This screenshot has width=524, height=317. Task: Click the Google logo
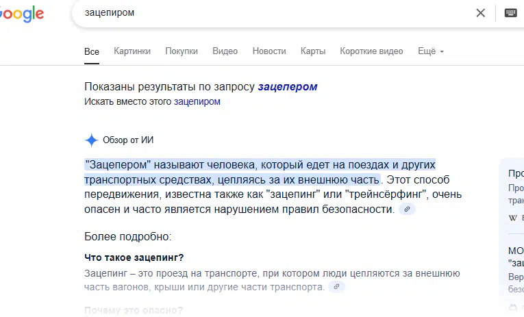21,14
